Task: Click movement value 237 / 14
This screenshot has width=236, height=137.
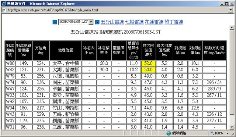Action: [214, 121]
